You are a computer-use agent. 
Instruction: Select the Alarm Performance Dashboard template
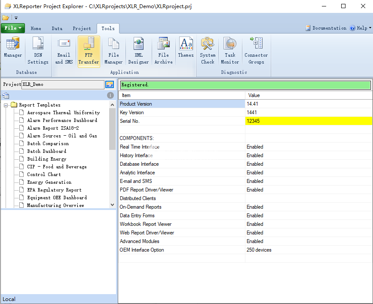[x=62, y=121]
